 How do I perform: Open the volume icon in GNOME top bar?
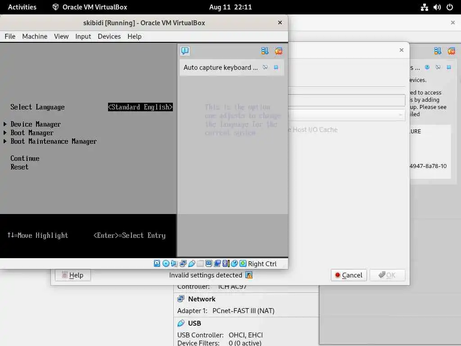pyautogui.click(x=437, y=7)
